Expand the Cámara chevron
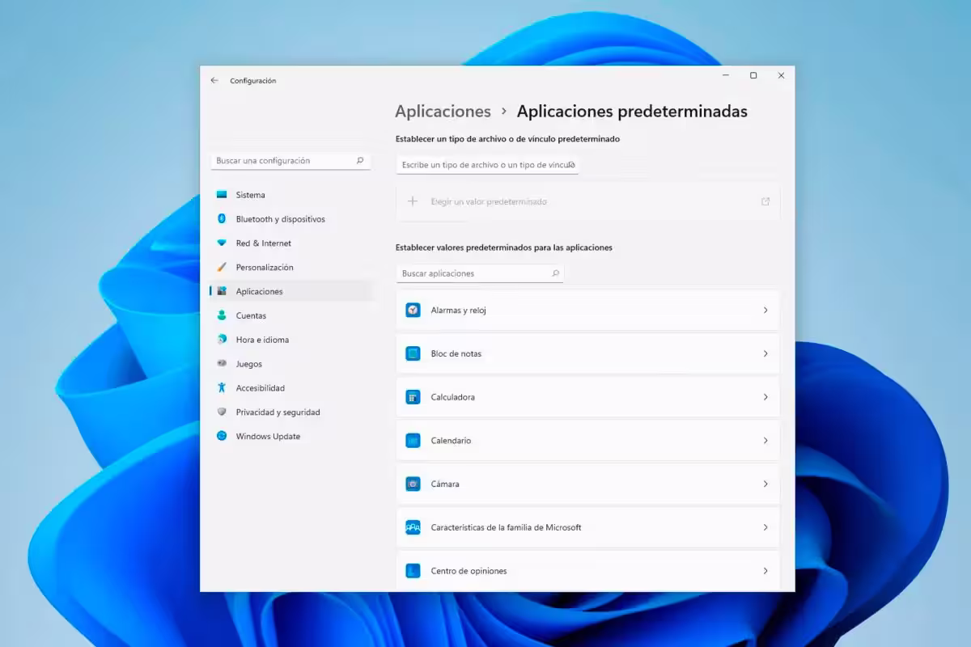Screen dimensions: 971x647 pyautogui.click(x=765, y=484)
